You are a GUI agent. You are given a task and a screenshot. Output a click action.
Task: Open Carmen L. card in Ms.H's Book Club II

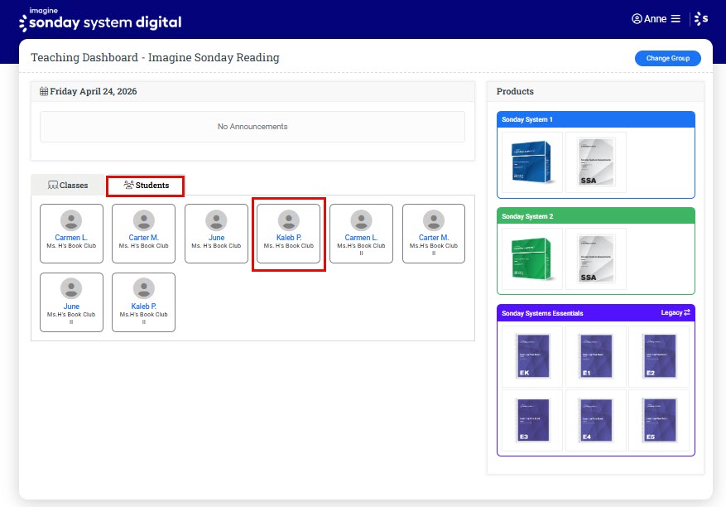(x=361, y=234)
